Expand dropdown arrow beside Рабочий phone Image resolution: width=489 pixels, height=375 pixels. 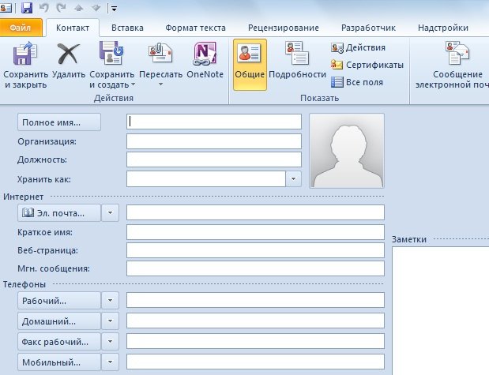point(111,301)
